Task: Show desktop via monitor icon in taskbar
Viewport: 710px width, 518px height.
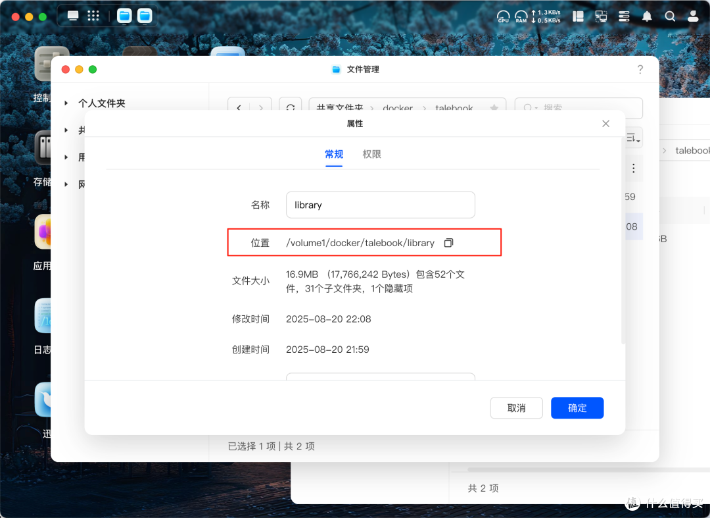Action: (73, 16)
